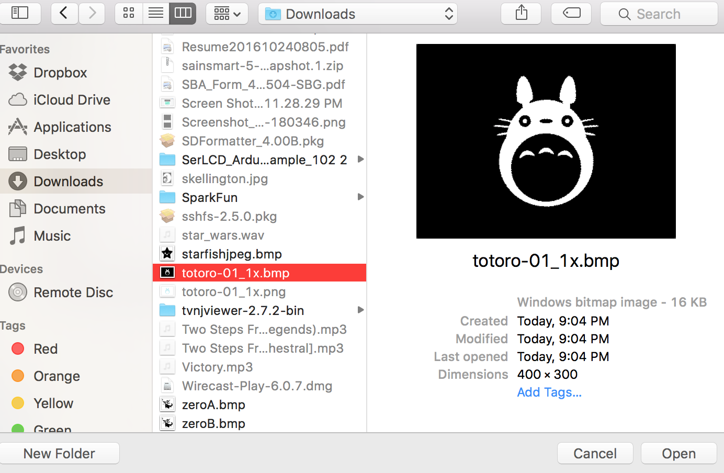Click the Share toolbar icon
The height and width of the screenshot is (473, 724).
[521, 13]
